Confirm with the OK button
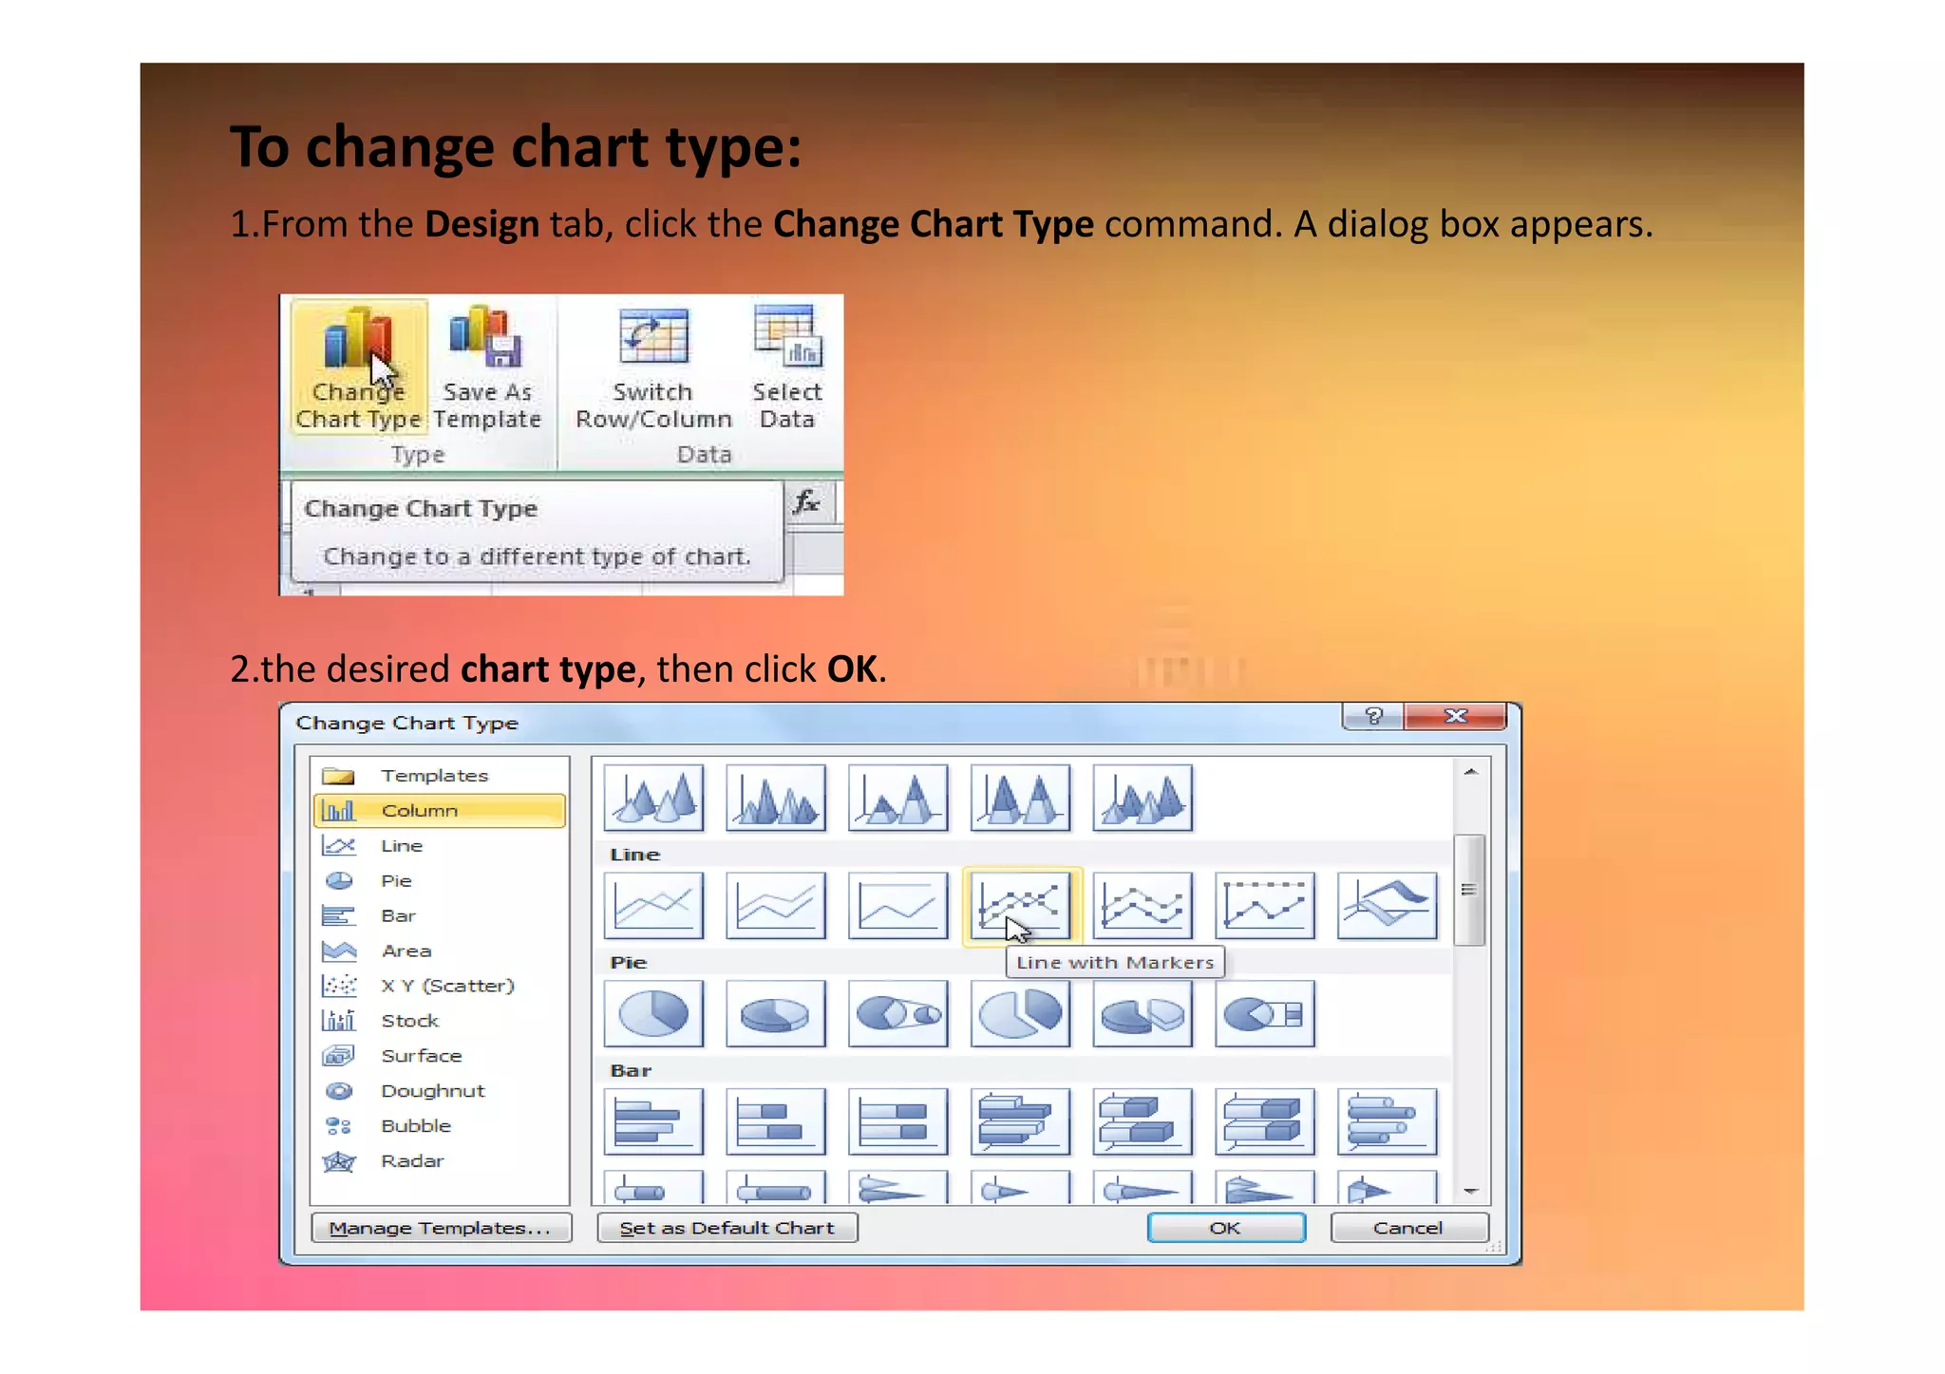Viewport: 1945px width, 1374px height. click(x=1226, y=1228)
